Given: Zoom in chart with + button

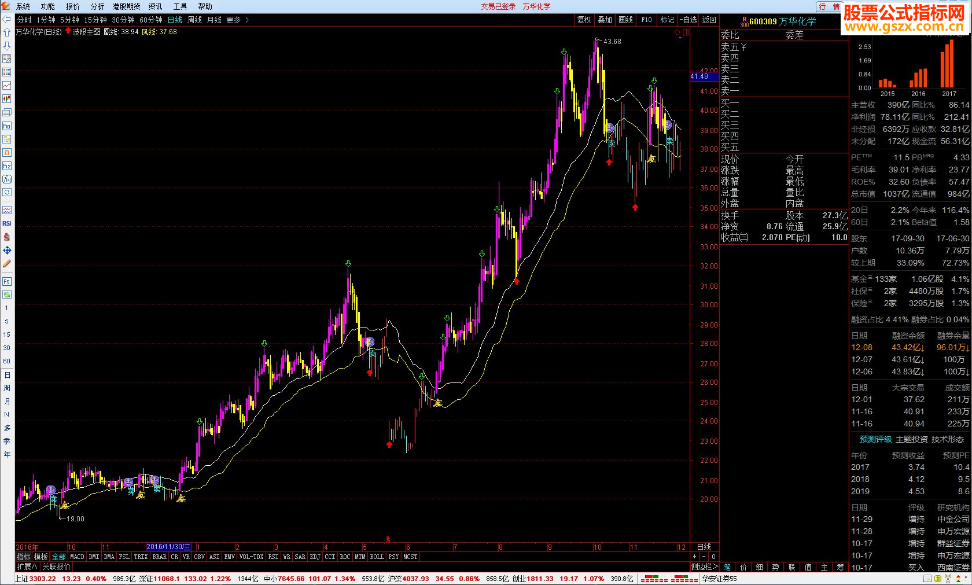Looking at the screenshot, I should 695,557.
